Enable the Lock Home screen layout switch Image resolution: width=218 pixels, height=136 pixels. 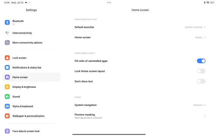(x=201, y=71)
